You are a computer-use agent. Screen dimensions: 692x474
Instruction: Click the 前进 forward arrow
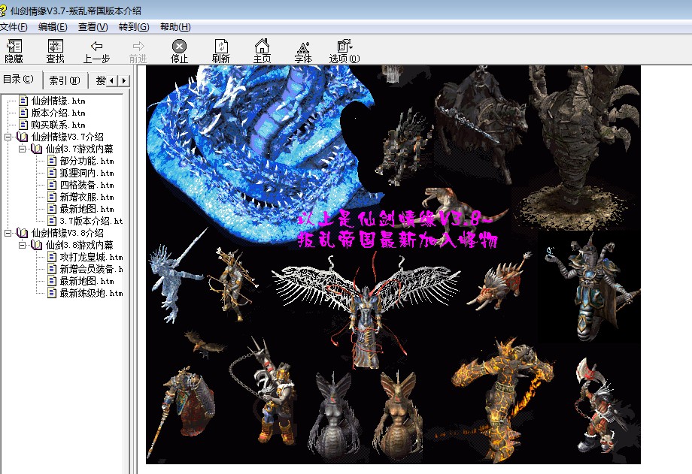tap(138, 51)
